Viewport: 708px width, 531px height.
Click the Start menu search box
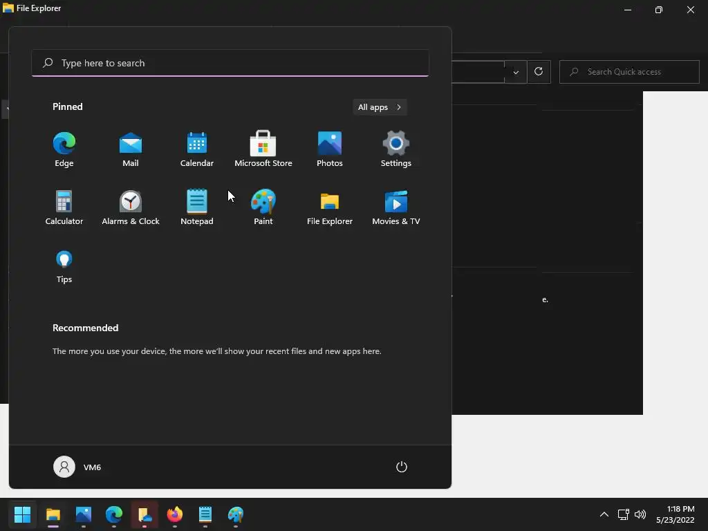230,63
